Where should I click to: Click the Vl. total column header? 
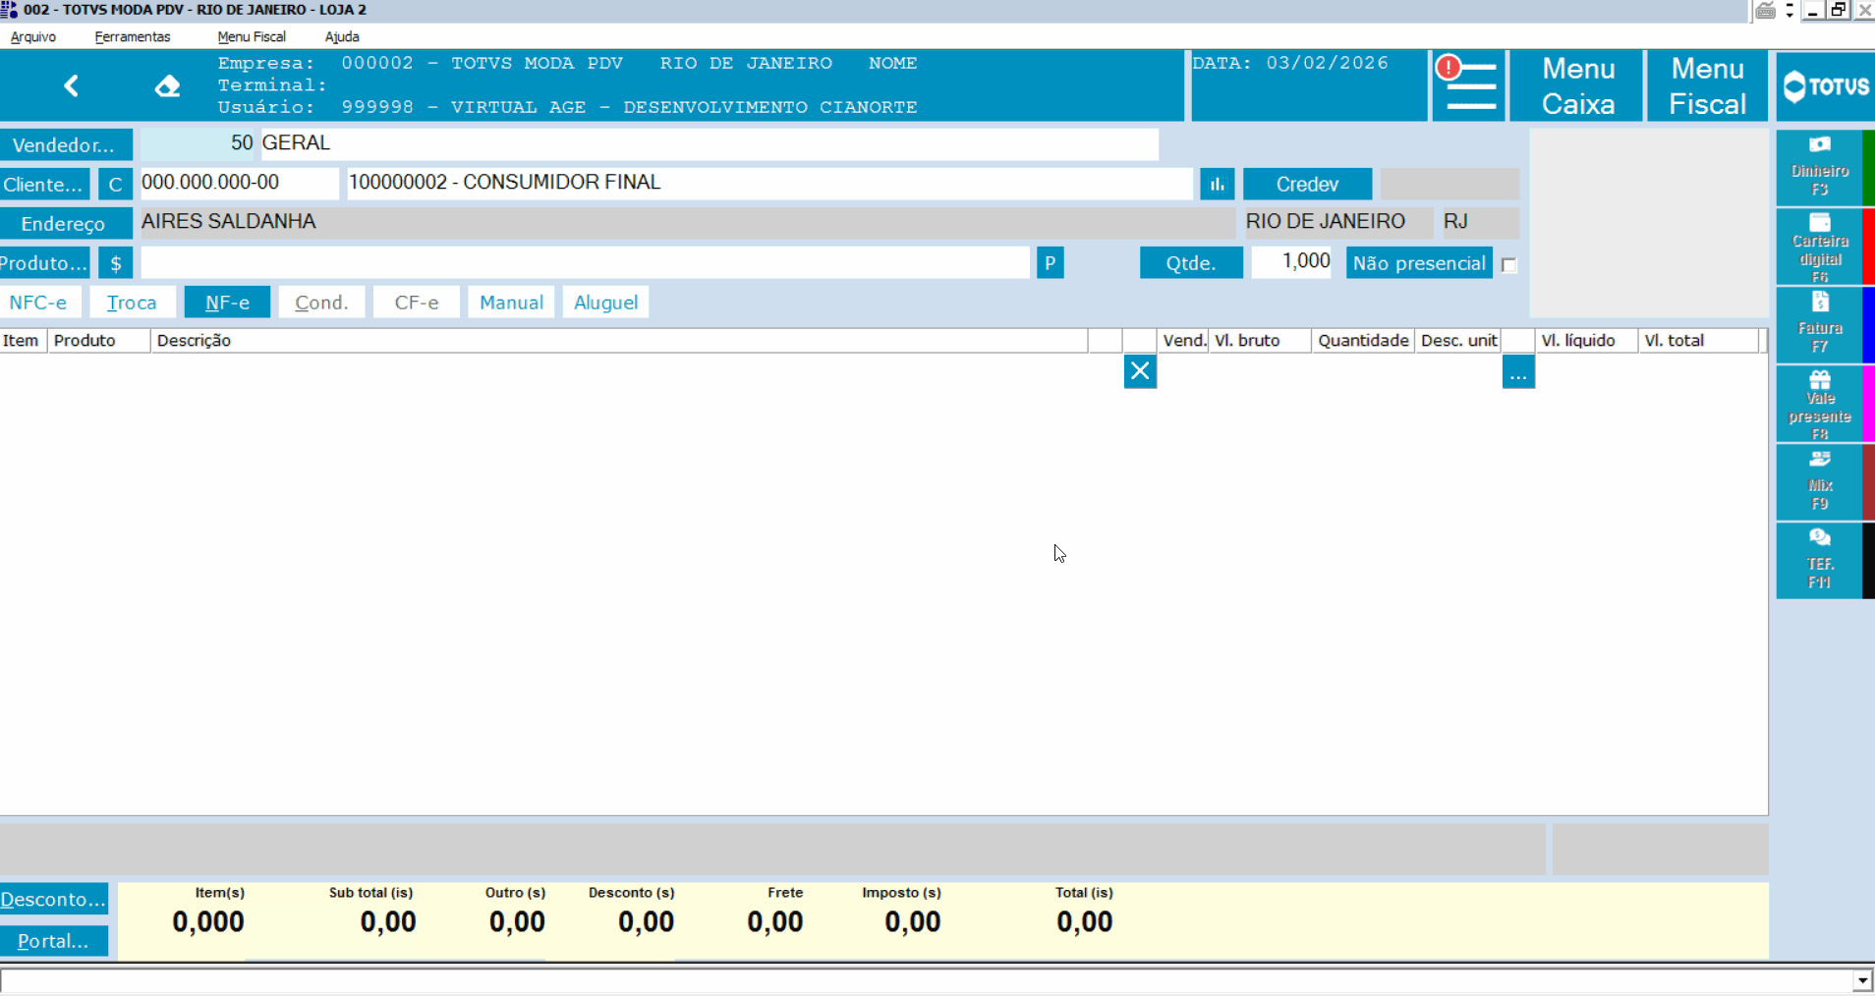[1697, 341]
